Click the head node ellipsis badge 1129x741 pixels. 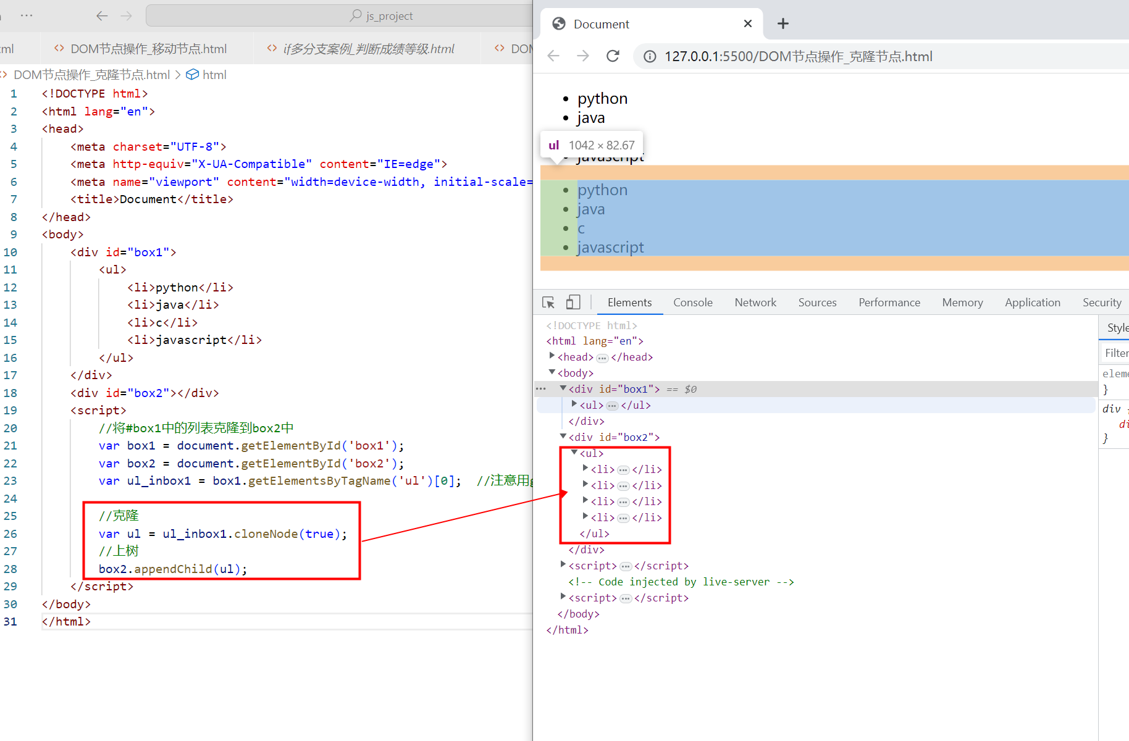(x=602, y=358)
